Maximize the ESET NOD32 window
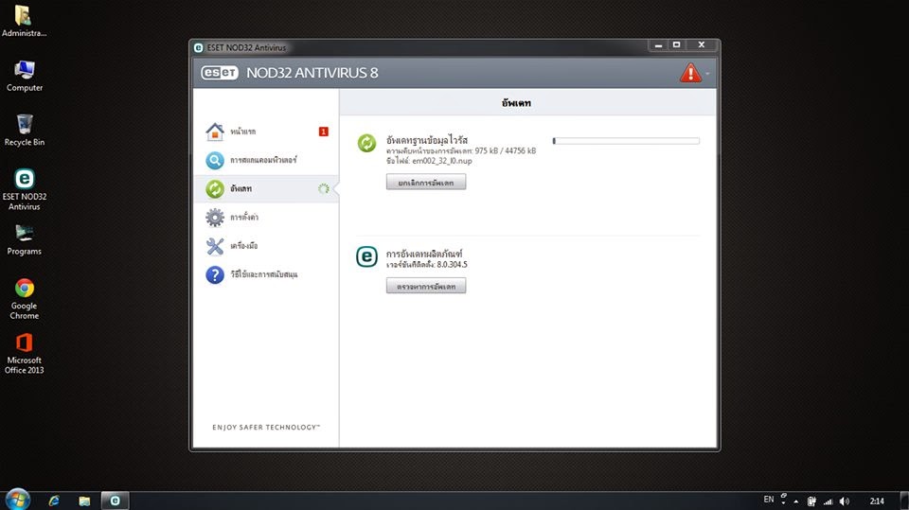This screenshot has height=510, width=909. point(676,45)
